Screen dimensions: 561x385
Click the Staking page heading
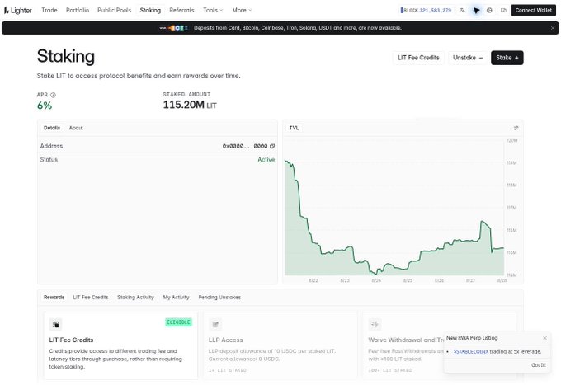point(66,56)
